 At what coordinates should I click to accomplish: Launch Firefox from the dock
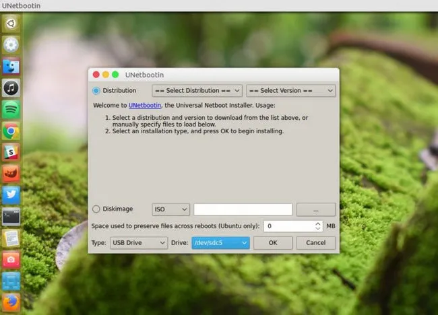pos(11,302)
